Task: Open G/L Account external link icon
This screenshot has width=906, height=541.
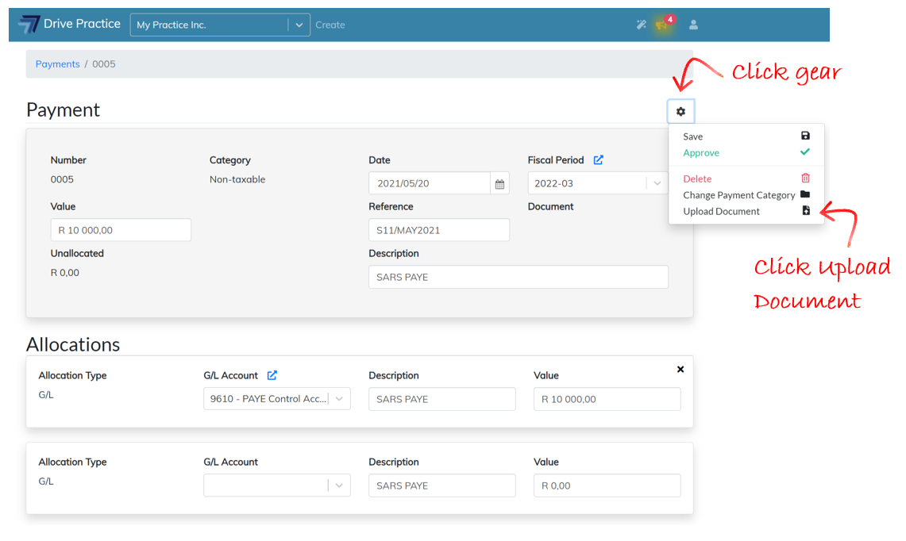Action: coord(272,375)
